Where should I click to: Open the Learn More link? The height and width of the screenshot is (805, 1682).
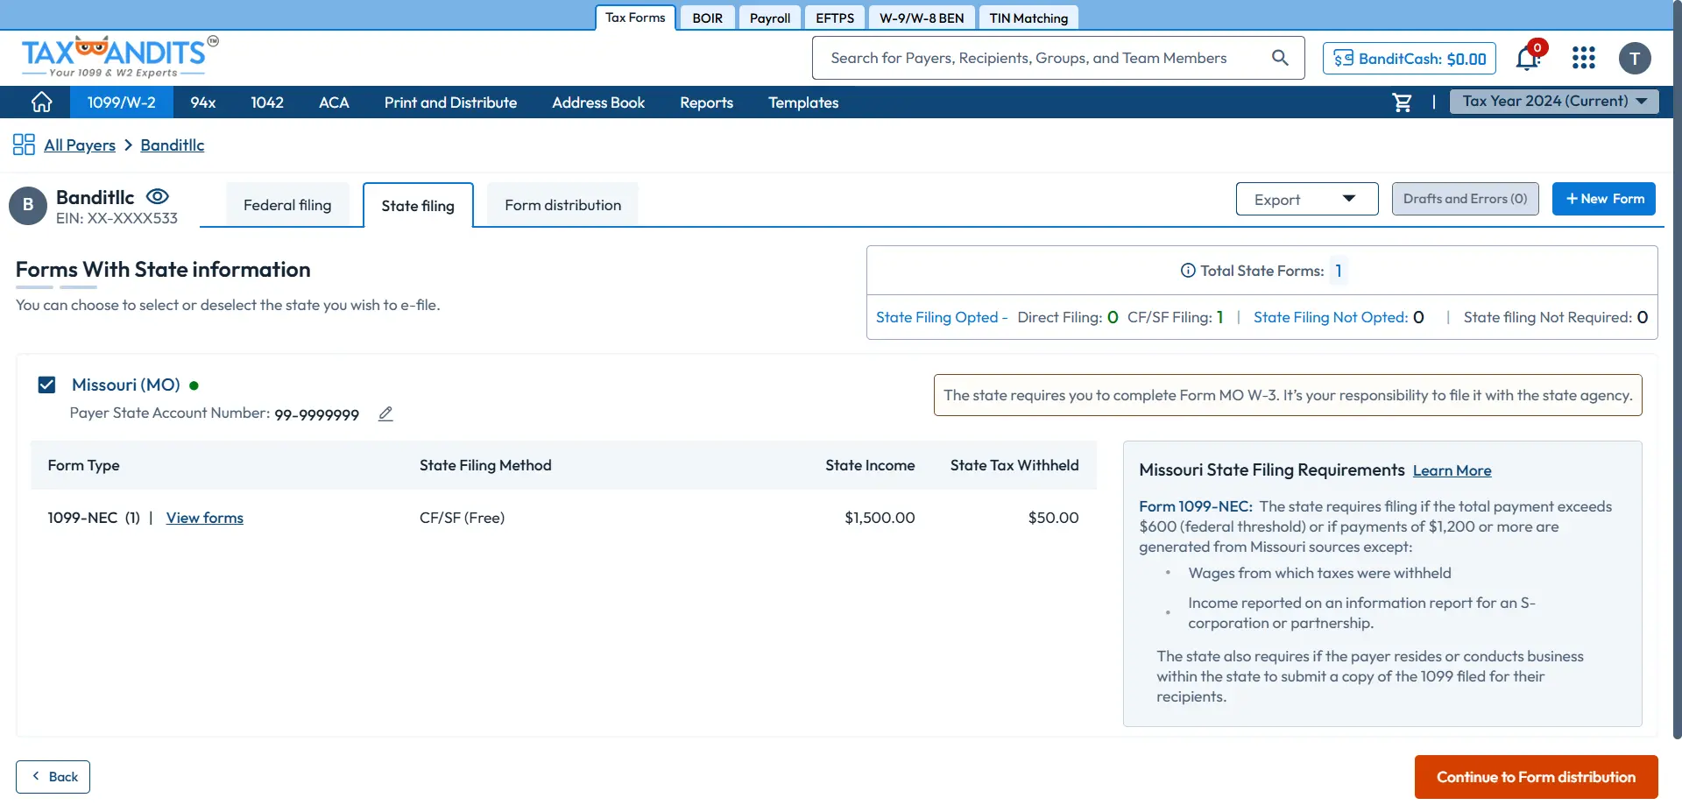(1452, 470)
